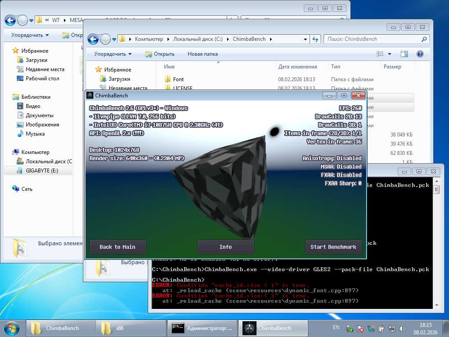
Task: Click Action Center flag icon in tray
Action: (x=360, y=329)
